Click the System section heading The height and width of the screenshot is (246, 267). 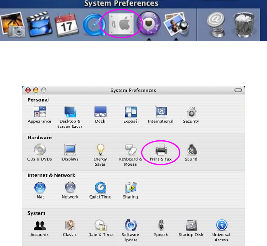36,213
